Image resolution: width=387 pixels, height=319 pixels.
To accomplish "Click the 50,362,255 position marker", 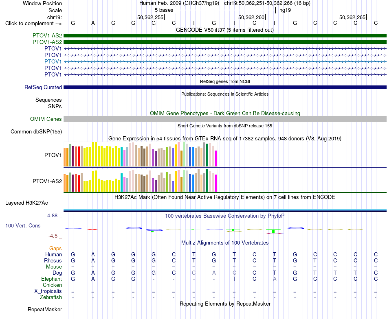I will (x=150, y=17).
